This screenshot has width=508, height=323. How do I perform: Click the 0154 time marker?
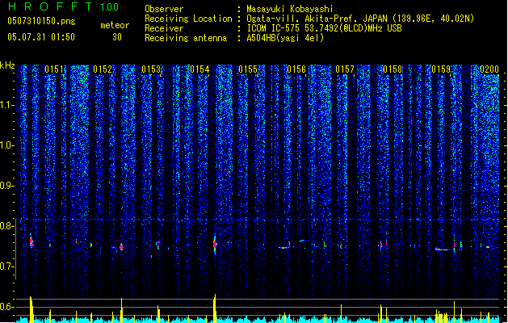pyautogui.click(x=200, y=69)
